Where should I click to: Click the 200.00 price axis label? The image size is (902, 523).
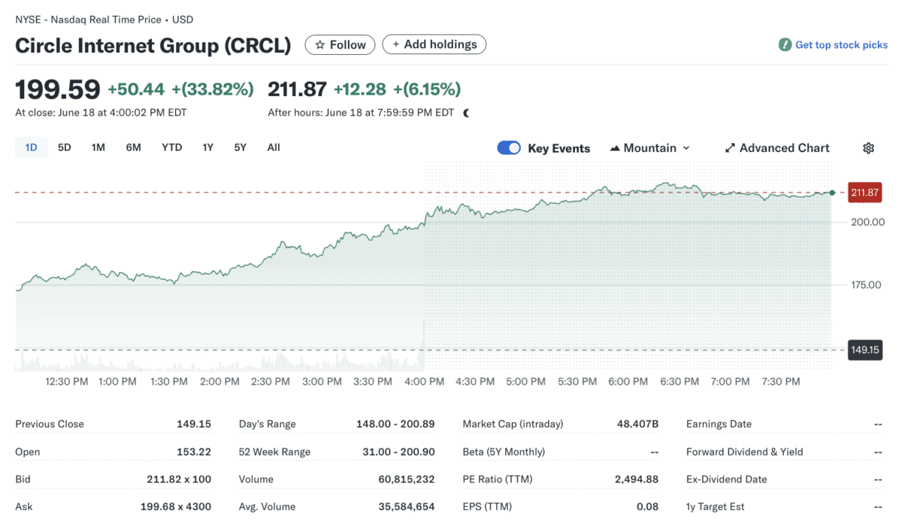[867, 222]
